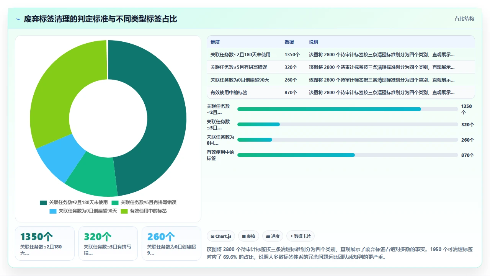Viewport: 490px width, 276px height.
Task: Click the 数据卡片 tag chip
Action: tap(301, 237)
